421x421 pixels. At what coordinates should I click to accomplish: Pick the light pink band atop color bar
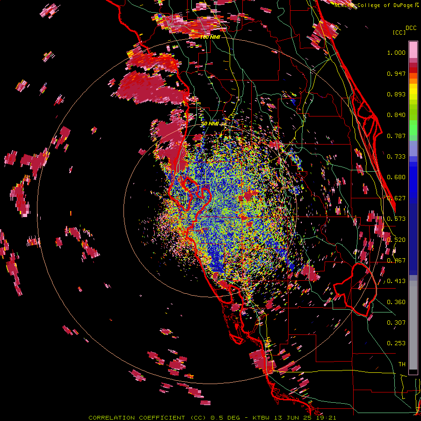click(413, 50)
